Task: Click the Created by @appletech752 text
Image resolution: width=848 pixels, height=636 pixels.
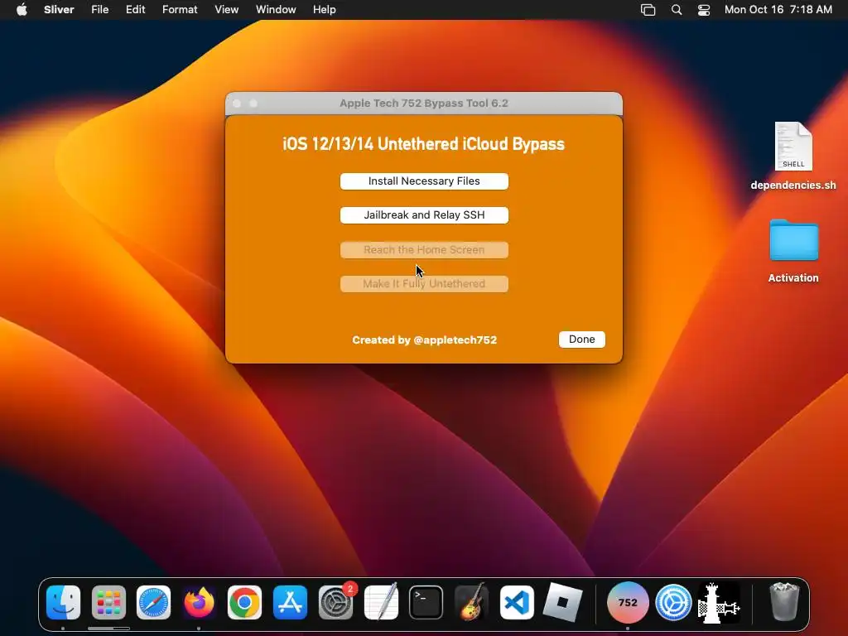Action: (x=425, y=340)
